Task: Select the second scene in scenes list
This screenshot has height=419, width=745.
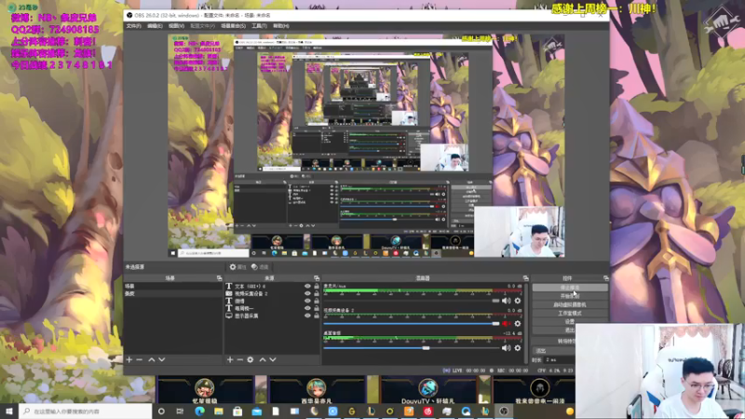Action: coord(173,293)
